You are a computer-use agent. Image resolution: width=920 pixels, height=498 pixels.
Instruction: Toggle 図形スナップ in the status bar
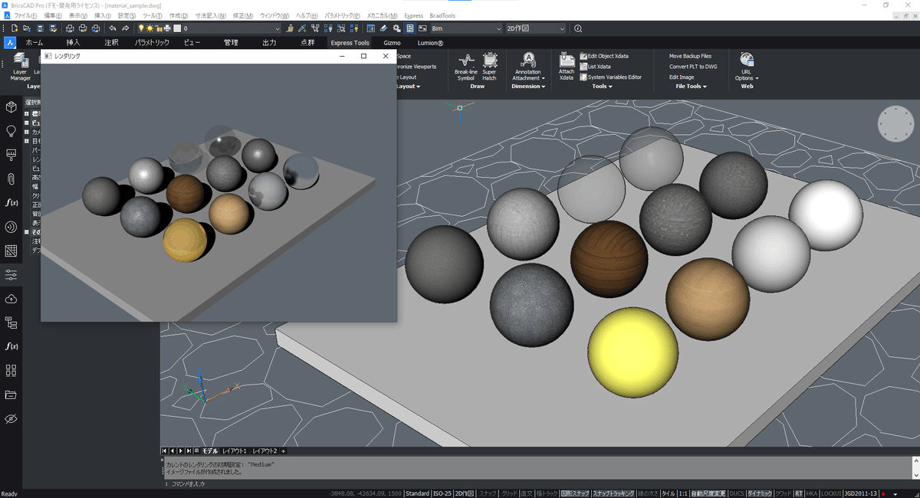click(574, 493)
